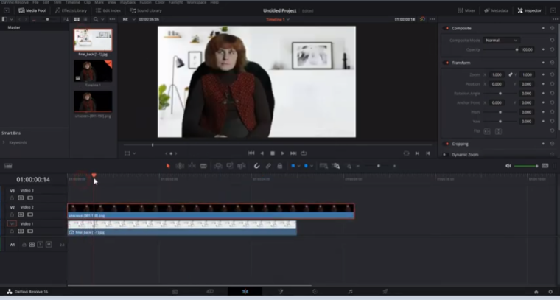Open the Composite Mode Normal dropdown
The image size is (560, 300).
tap(502, 40)
